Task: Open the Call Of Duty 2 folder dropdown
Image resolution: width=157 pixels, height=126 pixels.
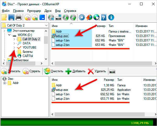Action: (46, 25)
